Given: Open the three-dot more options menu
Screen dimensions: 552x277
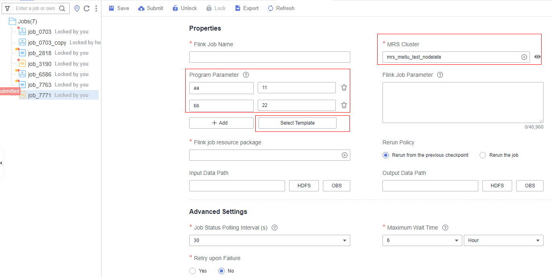Looking at the screenshot, I should pyautogui.click(x=96, y=8).
